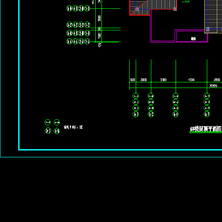This screenshot has width=222, height=222.
Task: Click the 2000 horizontal dimension label
Action: pos(144,80)
